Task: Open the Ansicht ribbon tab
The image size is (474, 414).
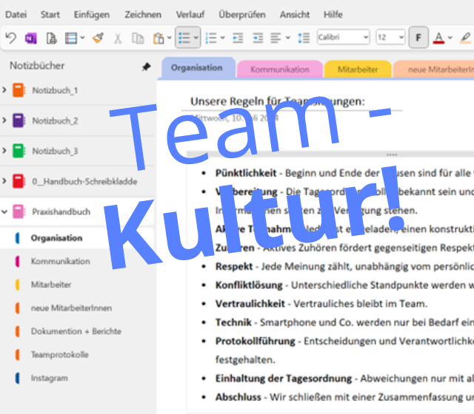Action: (x=295, y=15)
